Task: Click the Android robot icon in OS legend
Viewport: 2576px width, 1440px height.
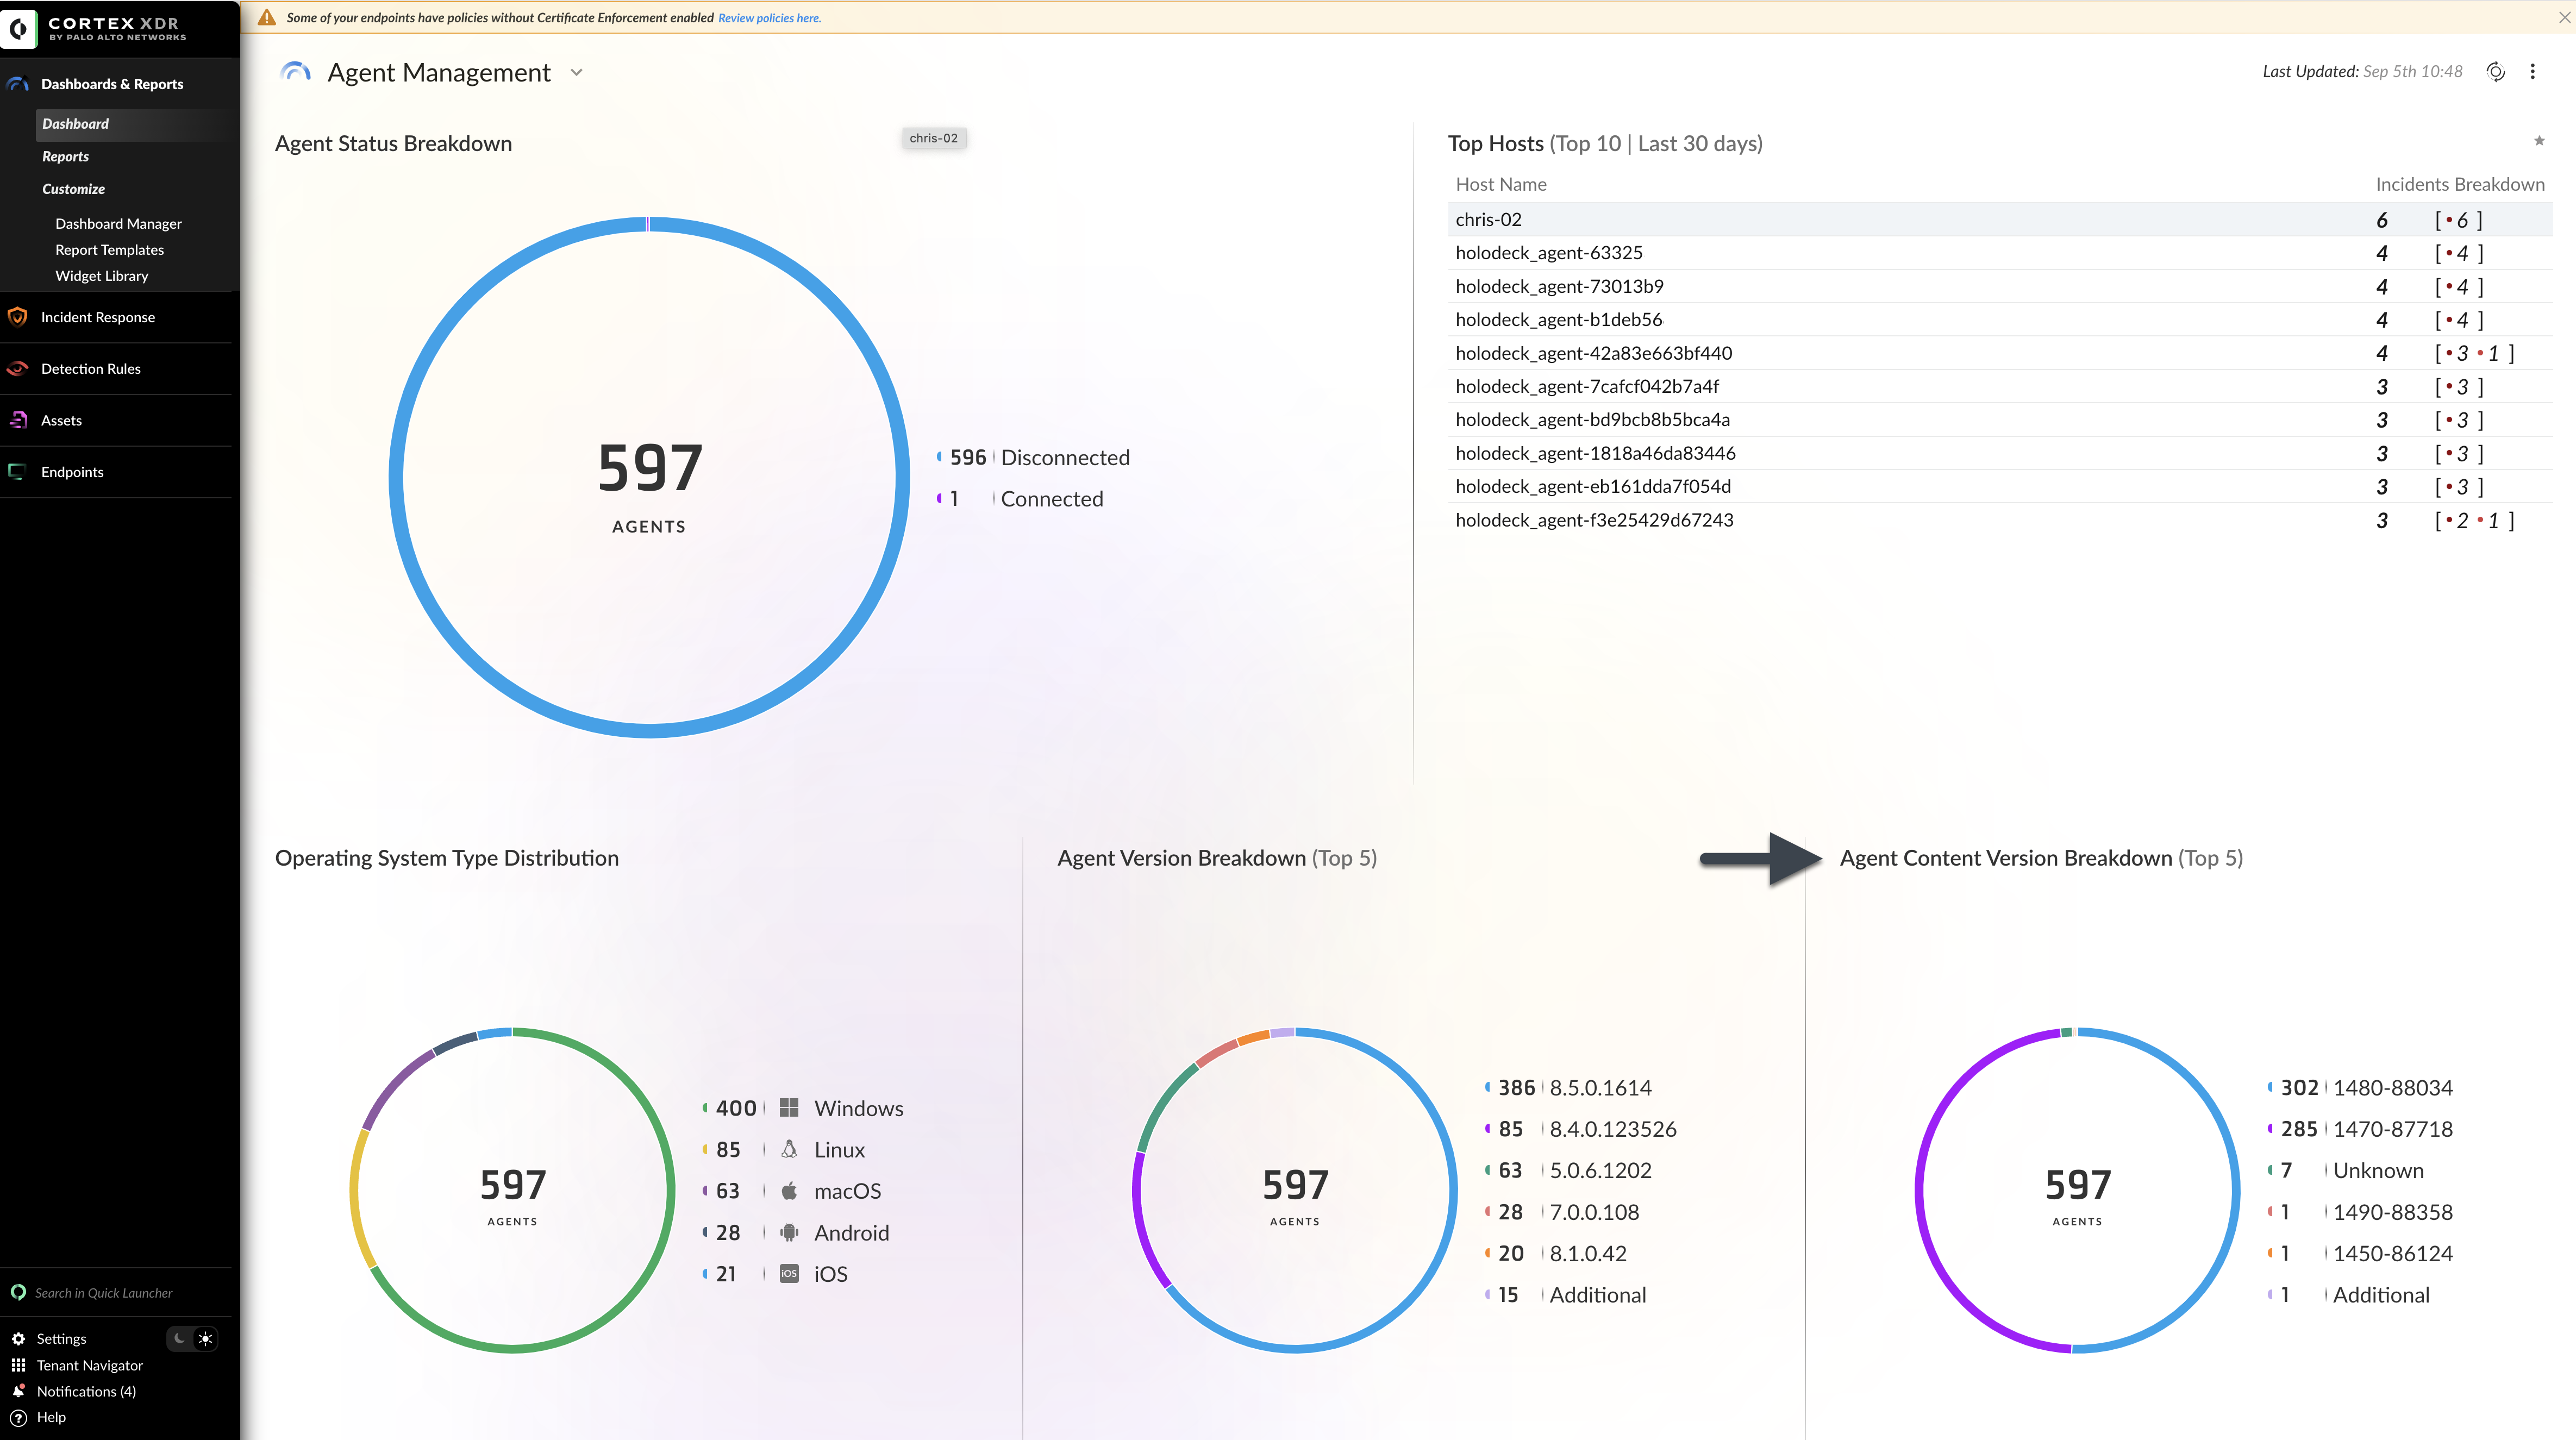Action: click(x=789, y=1232)
